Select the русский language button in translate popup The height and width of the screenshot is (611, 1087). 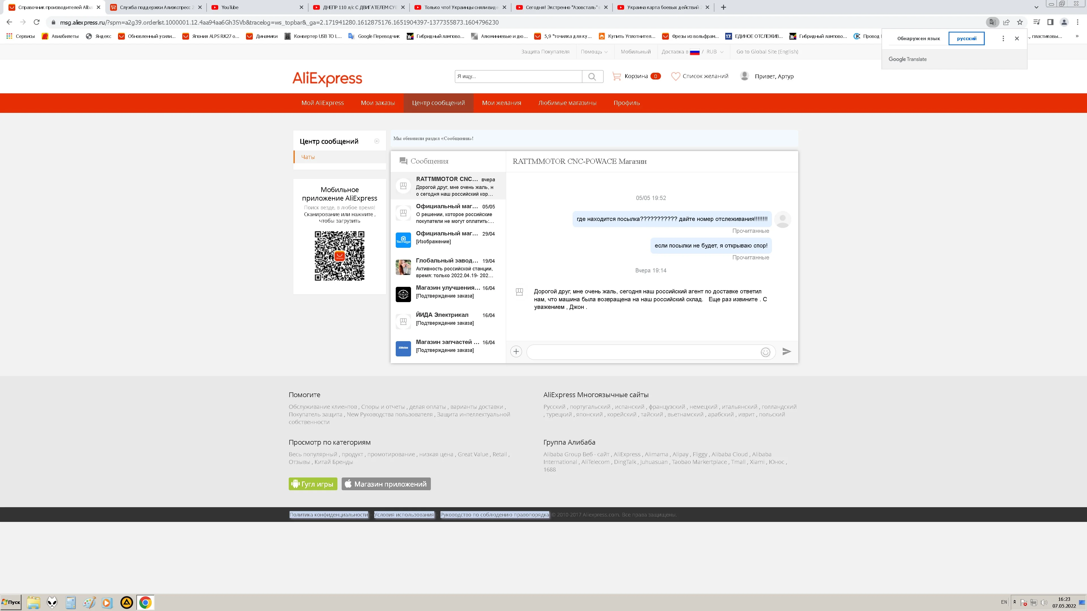(966, 38)
